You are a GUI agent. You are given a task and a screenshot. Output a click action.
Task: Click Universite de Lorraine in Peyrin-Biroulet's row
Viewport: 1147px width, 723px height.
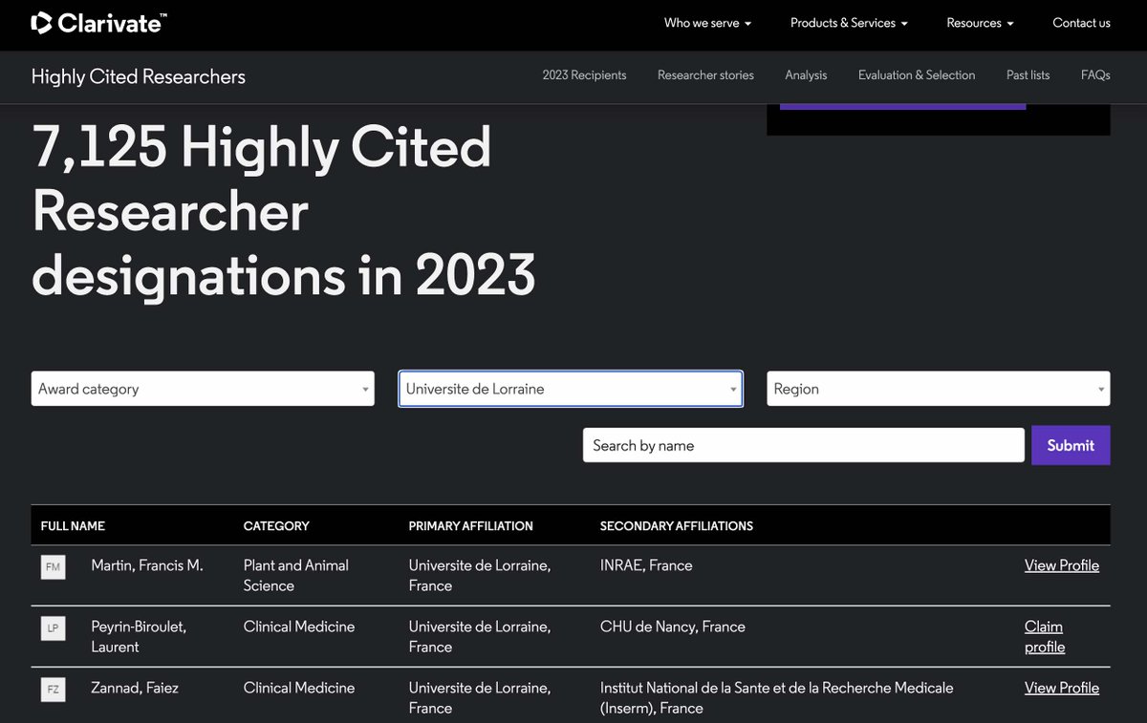(x=480, y=637)
